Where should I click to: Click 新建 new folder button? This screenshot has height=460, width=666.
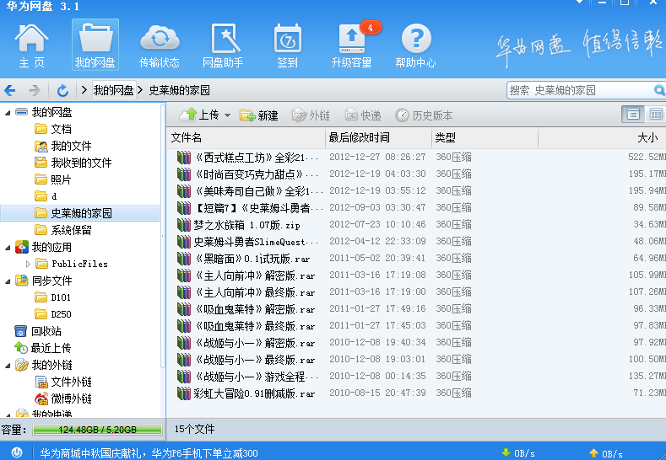coord(259,115)
